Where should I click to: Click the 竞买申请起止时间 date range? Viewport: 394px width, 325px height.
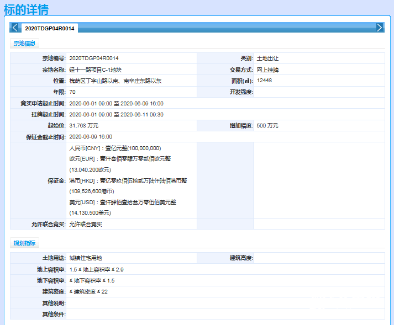[116, 103]
